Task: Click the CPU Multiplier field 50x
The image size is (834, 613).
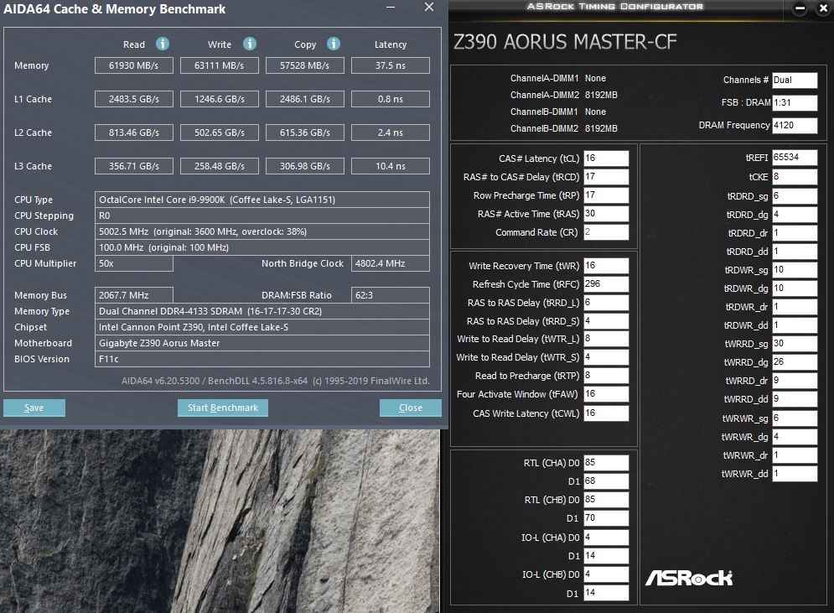Action: coord(134,263)
